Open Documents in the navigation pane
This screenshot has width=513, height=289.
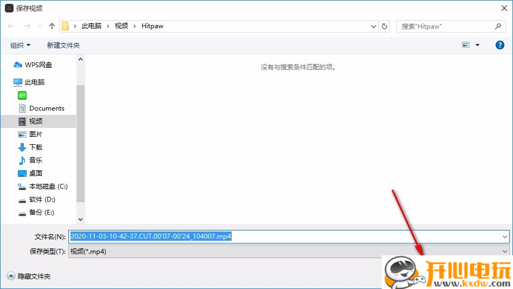(x=47, y=108)
